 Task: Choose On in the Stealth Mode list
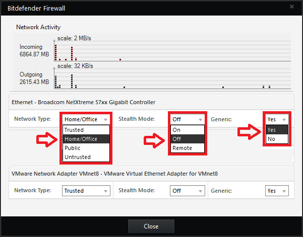tap(187, 130)
